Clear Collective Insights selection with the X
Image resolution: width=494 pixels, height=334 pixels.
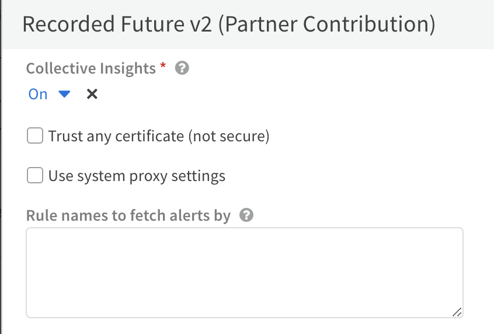point(92,94)
